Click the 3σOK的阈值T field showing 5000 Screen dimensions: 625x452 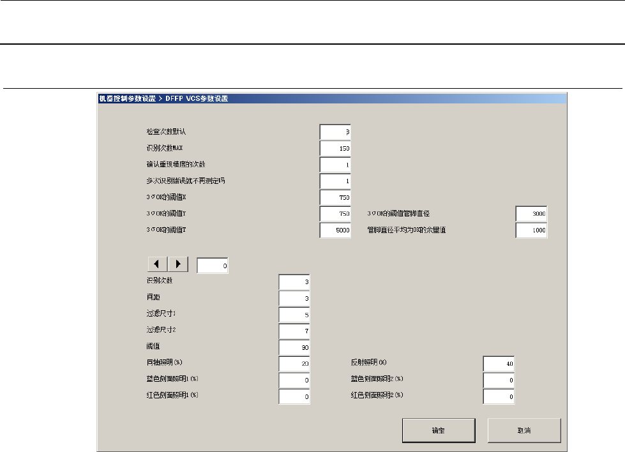pos(335,230)
